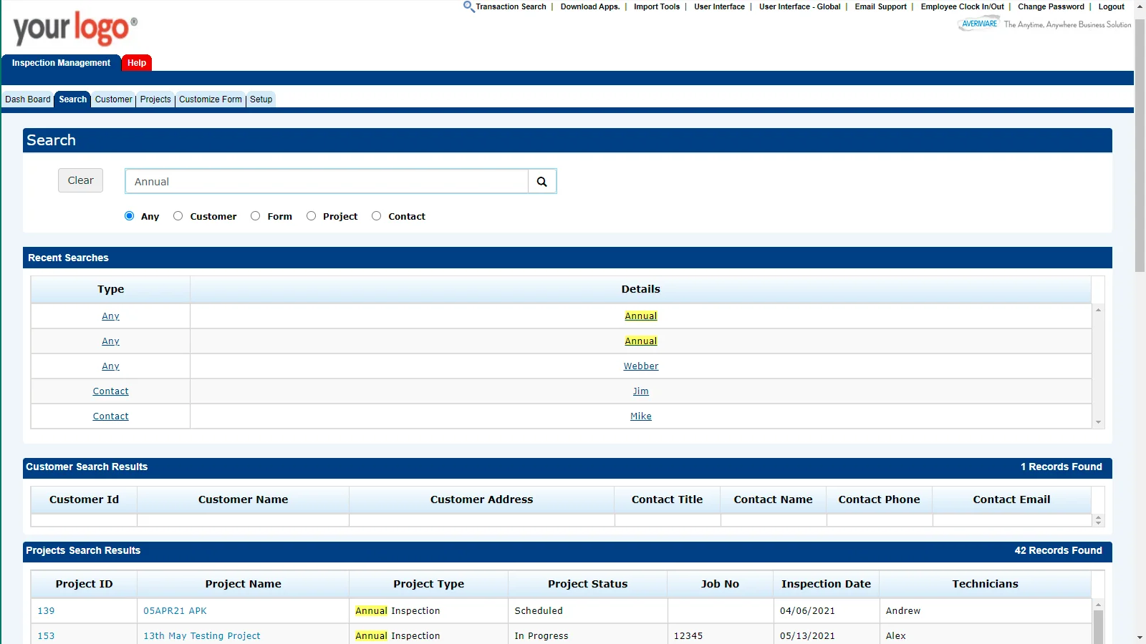This screenshot has width=1146, height=644.
Task: Click Customer results scroll stepper arrow
Action: [1098, 520]
